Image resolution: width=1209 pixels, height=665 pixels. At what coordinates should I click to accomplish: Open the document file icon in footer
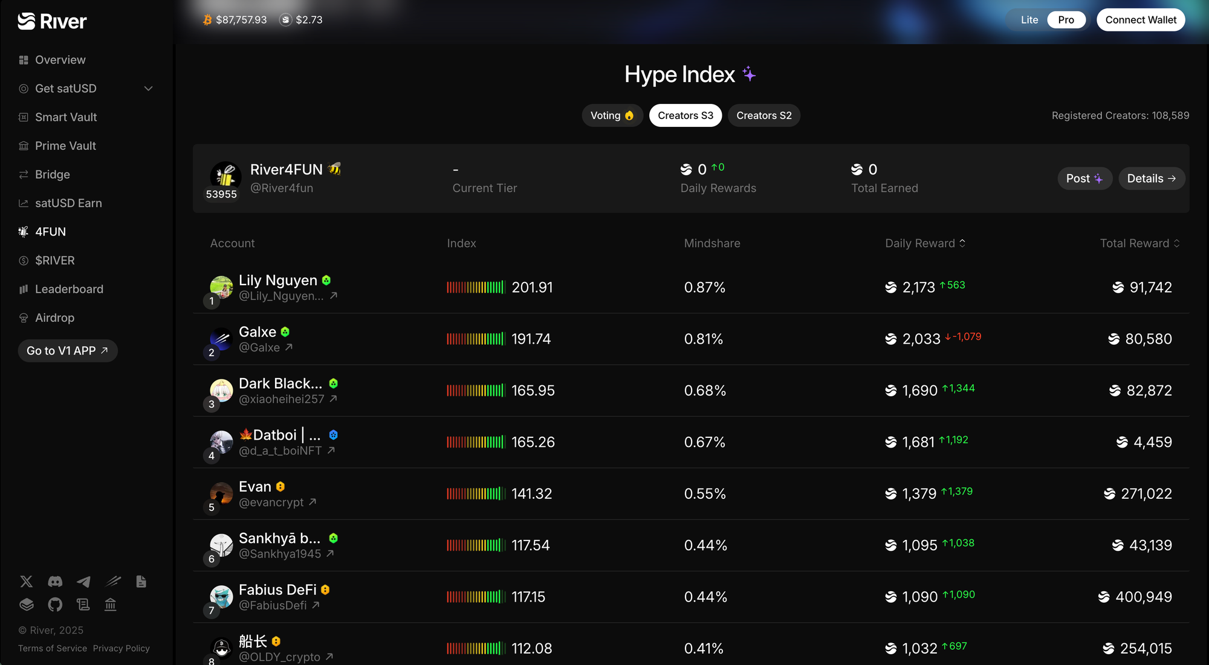tap(141, 582)
